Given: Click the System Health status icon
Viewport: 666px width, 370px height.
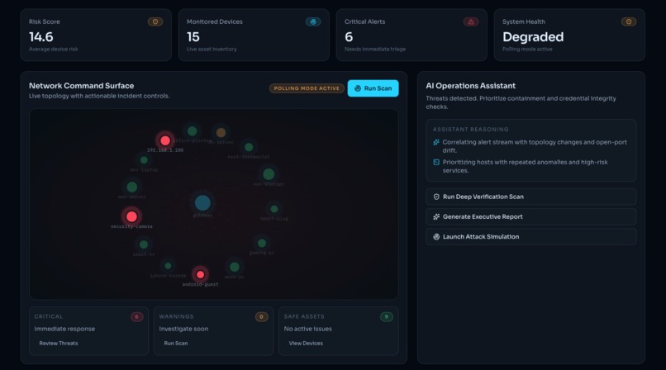Looking at the screenshot, I should [629, 21].
